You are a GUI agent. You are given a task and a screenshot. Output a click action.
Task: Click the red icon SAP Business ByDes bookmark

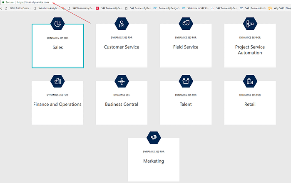click(x=109, y=8)
